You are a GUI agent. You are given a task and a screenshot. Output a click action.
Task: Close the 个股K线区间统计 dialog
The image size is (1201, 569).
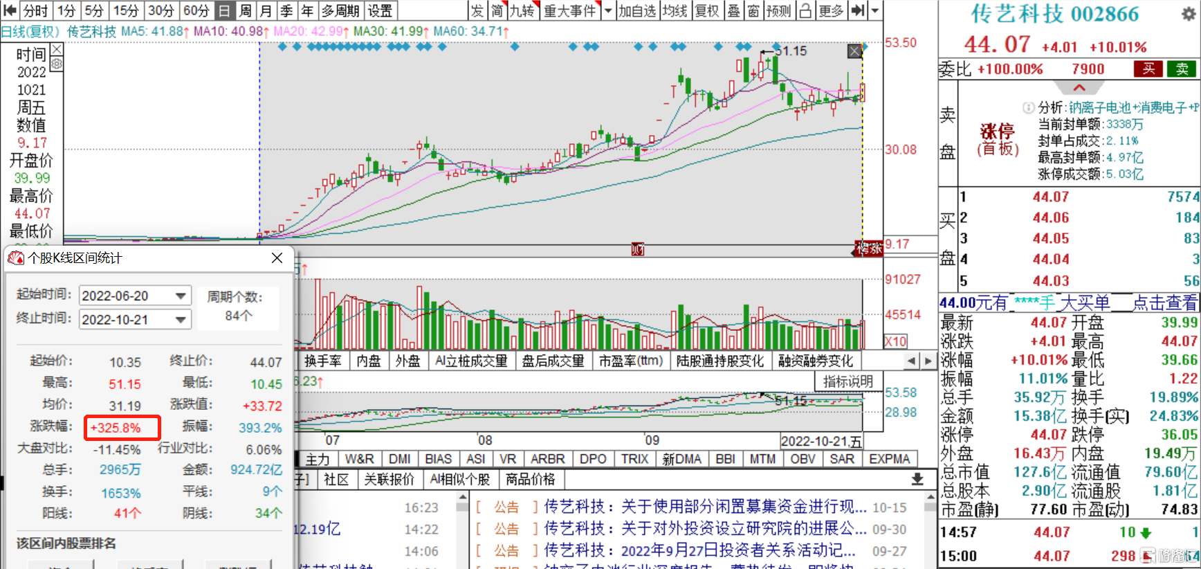(x=277, y=258)
